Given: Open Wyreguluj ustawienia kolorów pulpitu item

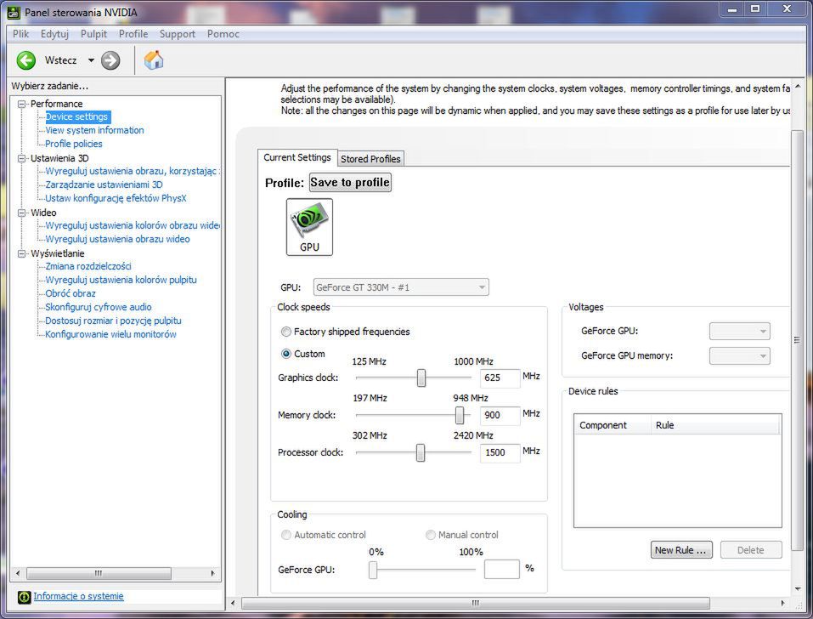Looking at the screenshot, I should (x=121, y=280).
